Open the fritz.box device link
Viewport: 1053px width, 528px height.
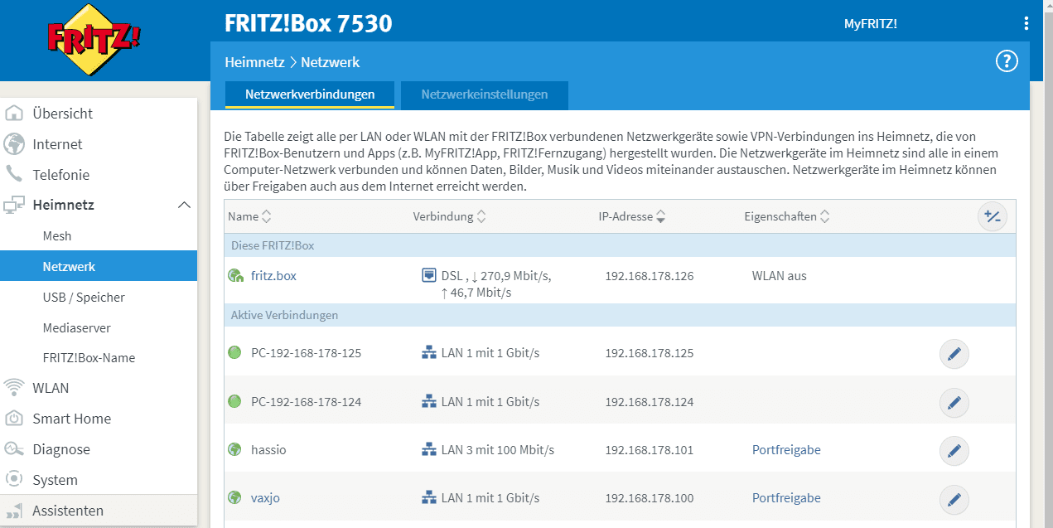tap(273, 276)
